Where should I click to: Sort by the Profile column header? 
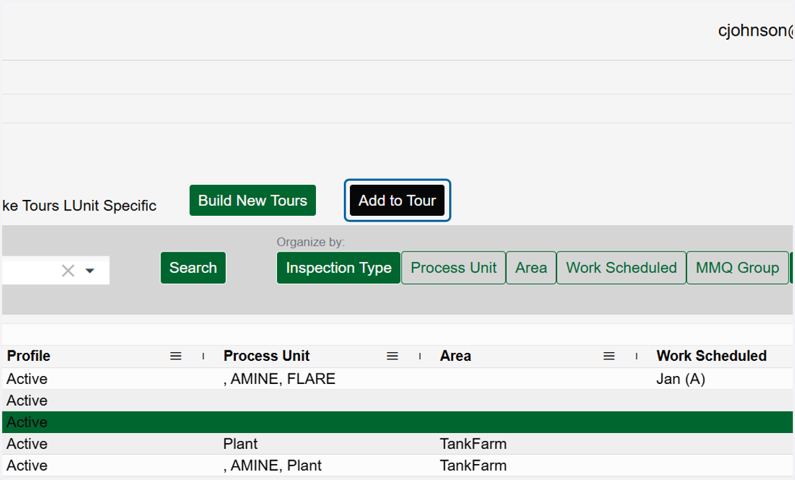pos(28,356)
